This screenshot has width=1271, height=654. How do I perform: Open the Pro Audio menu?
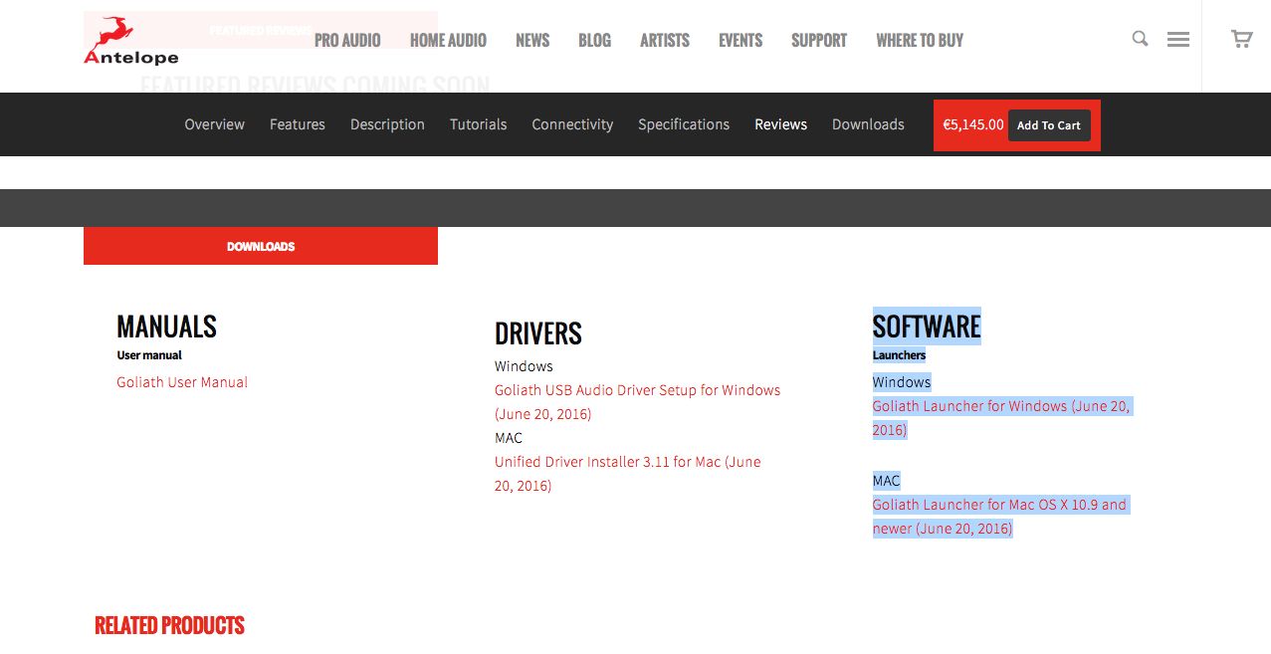(x=347, y=41)
